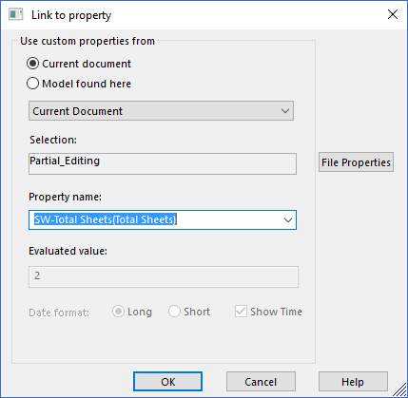Image resolution: width=408 pixels, height=398 pixels.
Task: Open the Current Document dropdown
Action: 161,111
